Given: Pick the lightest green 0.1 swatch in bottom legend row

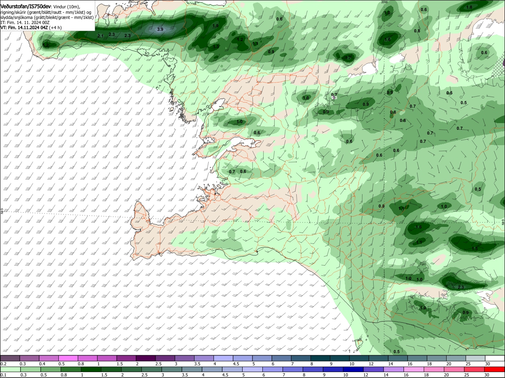Looking at the screenshot, I should tap(10, 369).
